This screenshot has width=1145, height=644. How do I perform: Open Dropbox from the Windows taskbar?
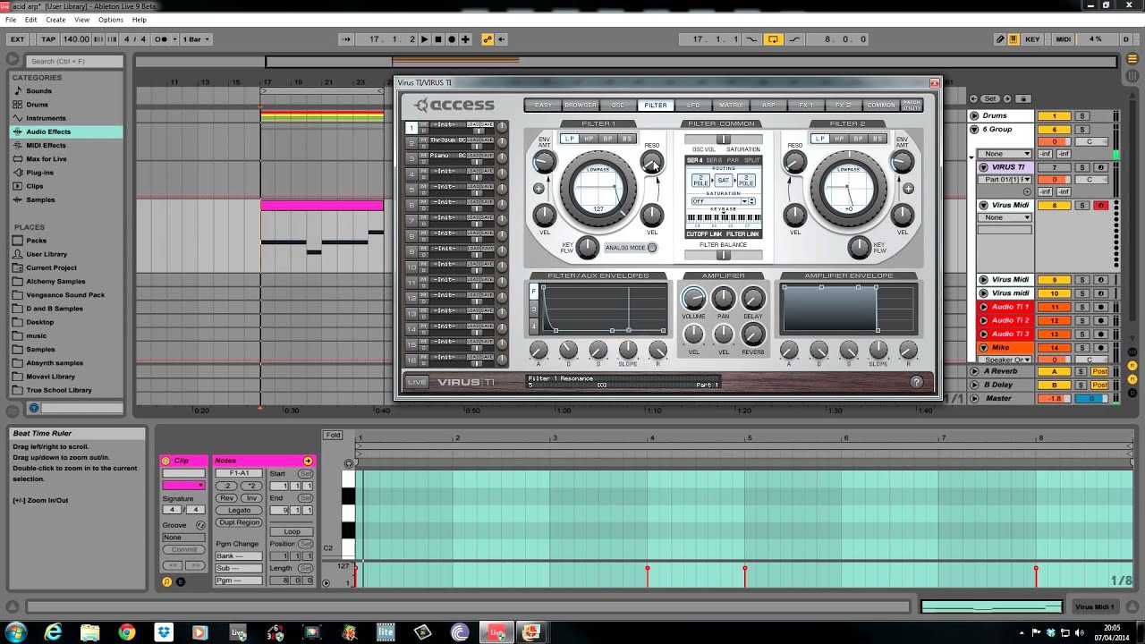(x=164, y=632)
